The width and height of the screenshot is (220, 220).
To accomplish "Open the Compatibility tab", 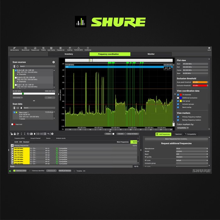I will pyautogui.click(x=190, y=134).
